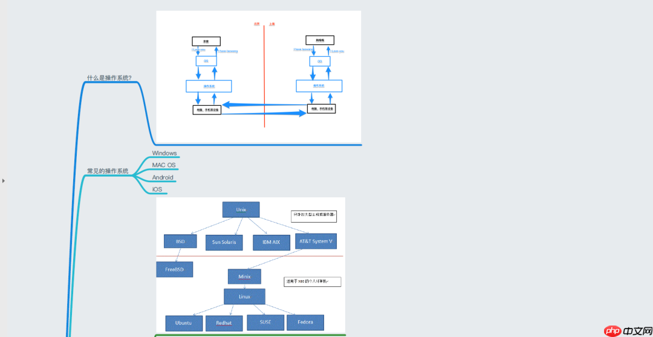
Task: Click the right-hand 操作系统 box in top diagram
Action: [x=319, y=86]
